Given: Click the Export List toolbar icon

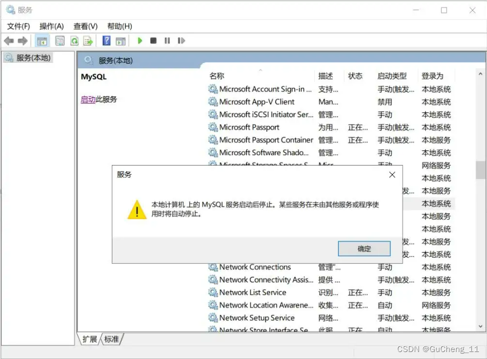Looking at the screenshot, I should [x=88, y=41].
